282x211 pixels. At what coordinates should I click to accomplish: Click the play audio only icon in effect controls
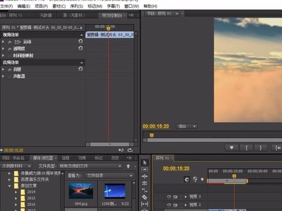tap(121, 150)
